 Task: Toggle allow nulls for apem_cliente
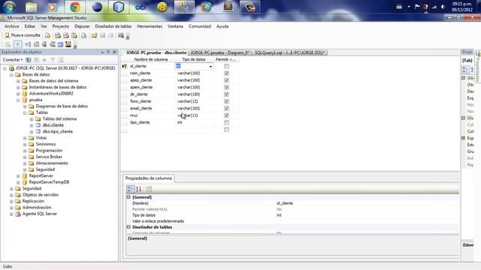[226, 87]
